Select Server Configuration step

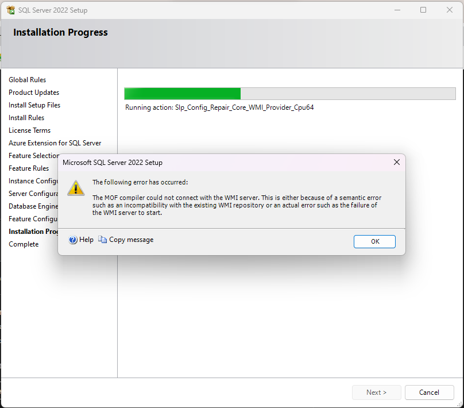(x=33, y=194)
